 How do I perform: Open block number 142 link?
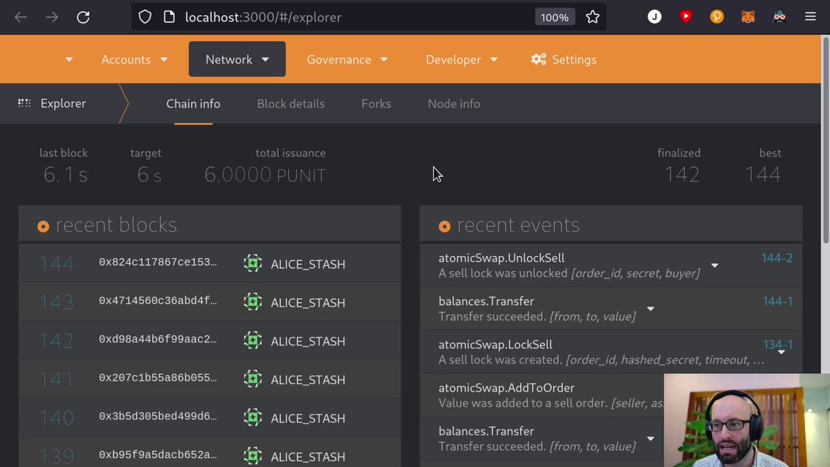[57, 341]
